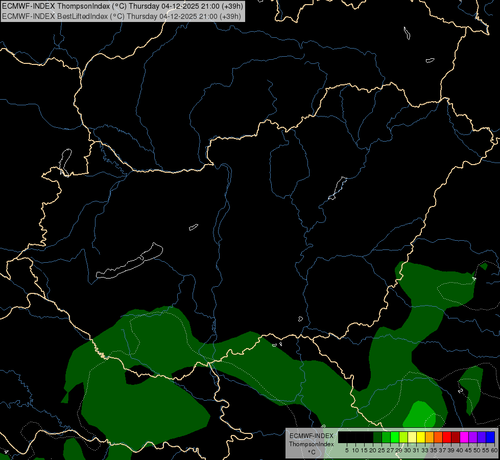Click the bright green 27–29 legend swatch
The height and width of the screenshot is (460, 500).
tap(395, 437)
